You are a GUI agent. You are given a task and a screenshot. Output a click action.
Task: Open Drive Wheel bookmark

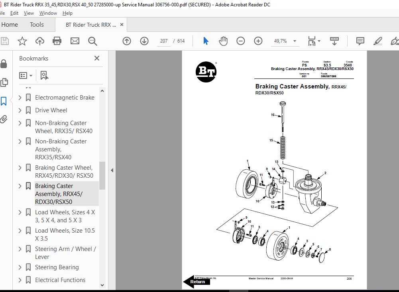click(51, 110)
